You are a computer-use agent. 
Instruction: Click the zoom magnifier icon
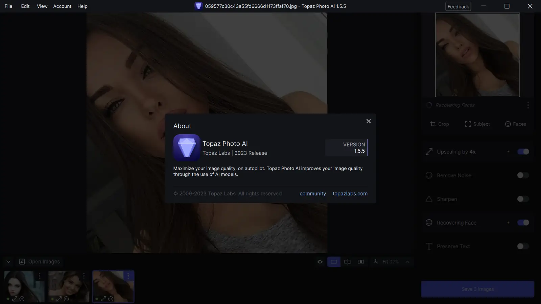click(376, 262)
